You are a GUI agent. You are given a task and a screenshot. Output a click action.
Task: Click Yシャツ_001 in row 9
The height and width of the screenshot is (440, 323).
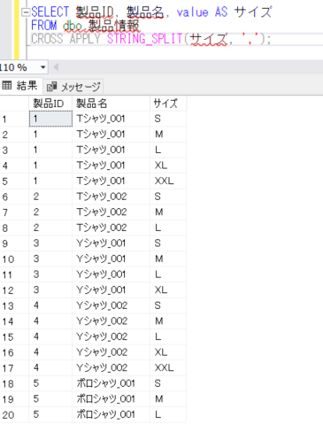click(111, 243)
